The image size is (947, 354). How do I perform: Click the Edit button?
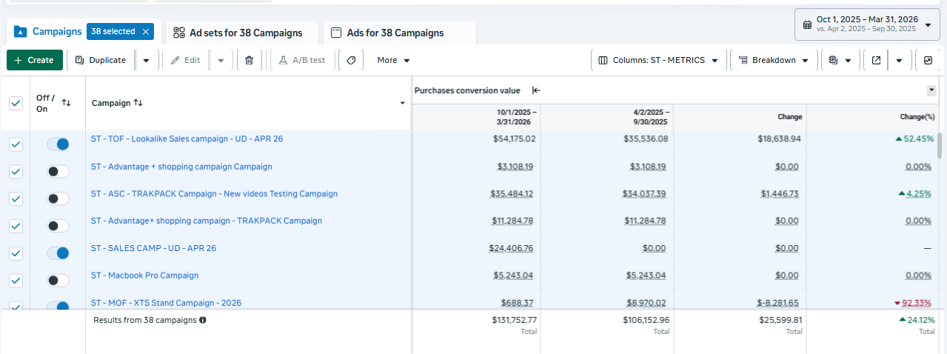185,61
